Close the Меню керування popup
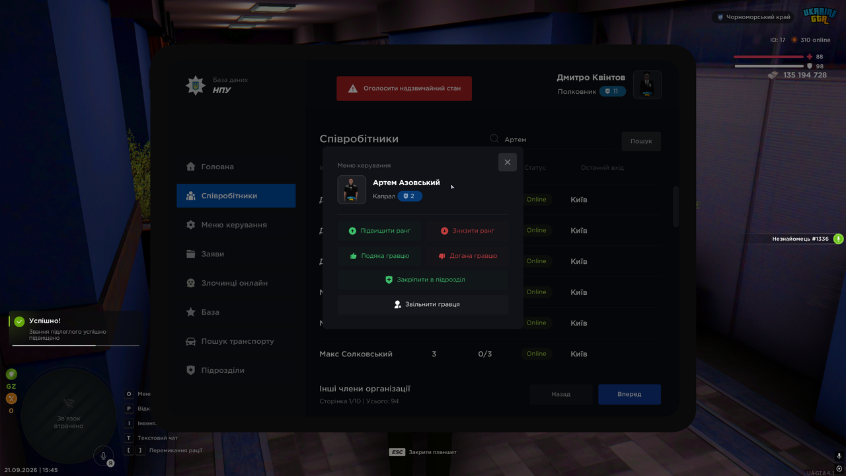The image size is (846, 476). tap(508, 162)
